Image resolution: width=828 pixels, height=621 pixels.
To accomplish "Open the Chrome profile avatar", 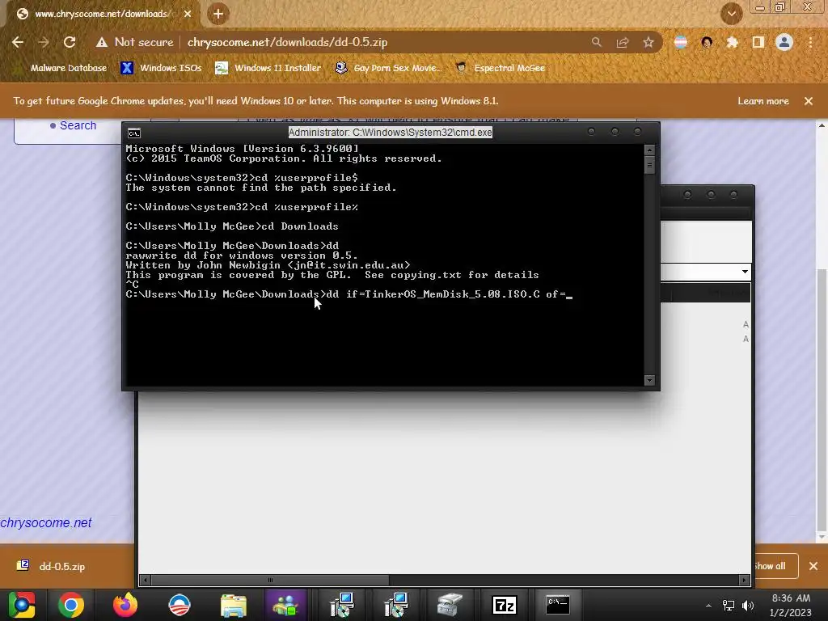I will [x=784, y=42].
